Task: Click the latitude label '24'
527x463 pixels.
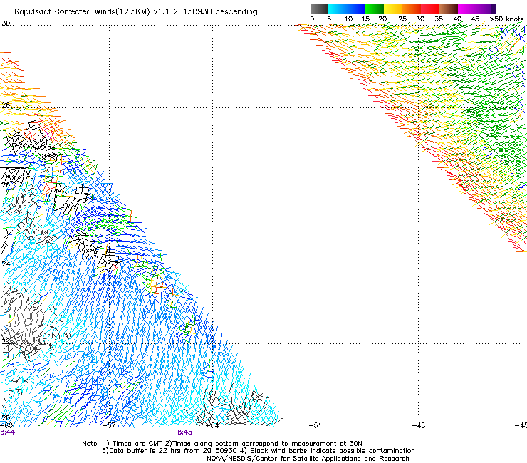Action: (6, 264)
